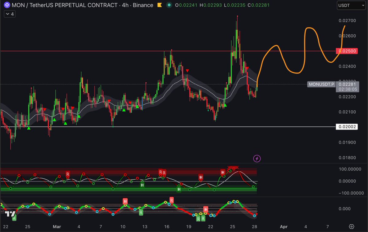Image resolution: width=368 pixels, height=232 pixels.
Task: Click the -100.00000 oscillator scale label
Action: (351, 193)
